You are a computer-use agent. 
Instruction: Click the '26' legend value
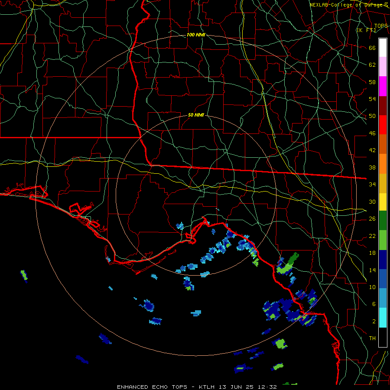(x=372, y=219)
